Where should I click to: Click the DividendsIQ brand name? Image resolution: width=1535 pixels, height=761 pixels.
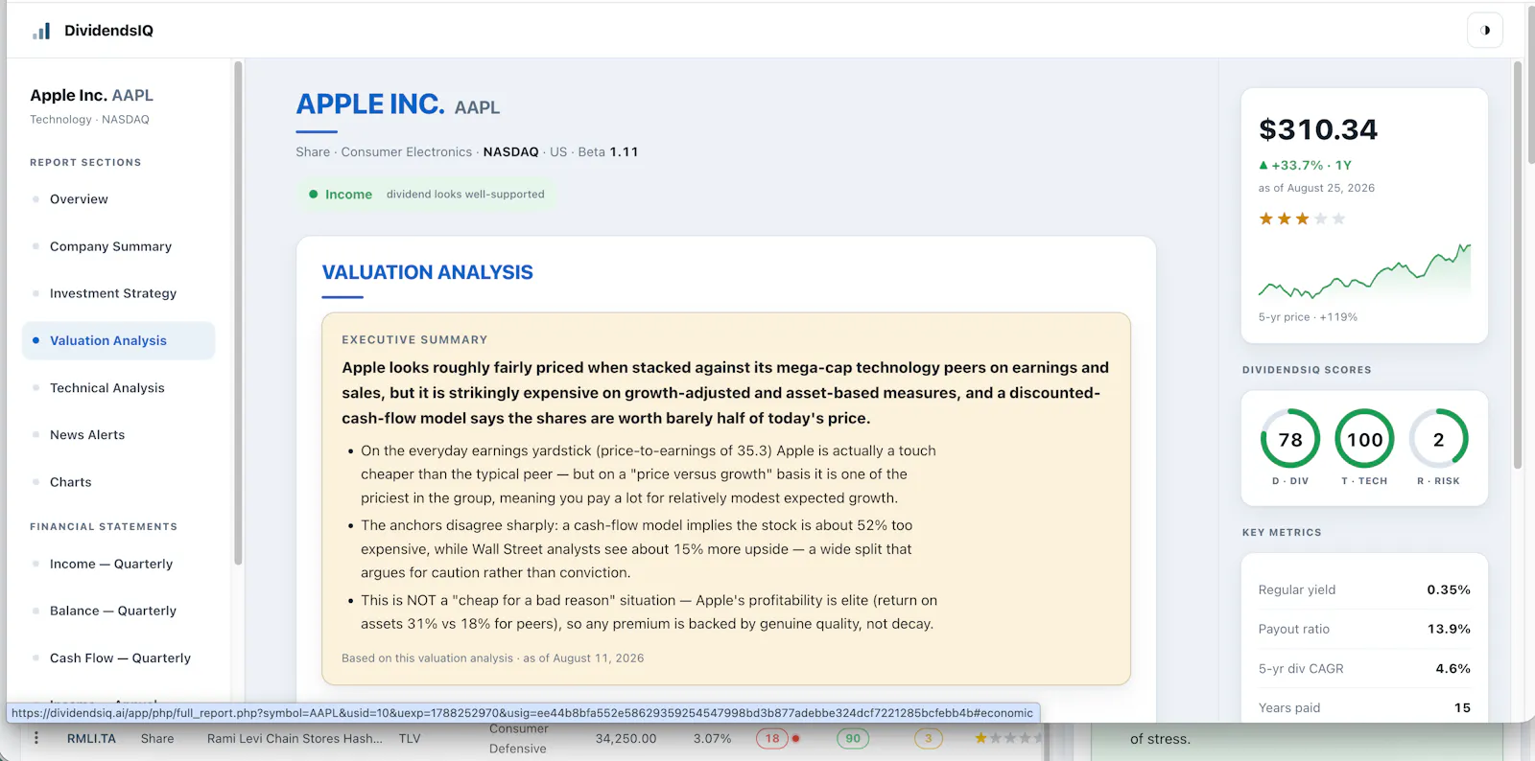(x=108, y=31)
